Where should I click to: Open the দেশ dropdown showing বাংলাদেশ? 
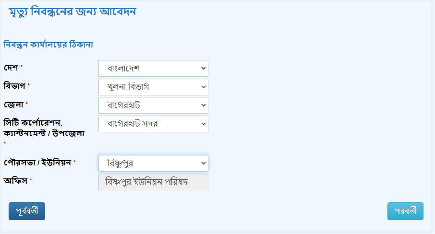click(x=153, y=69)
